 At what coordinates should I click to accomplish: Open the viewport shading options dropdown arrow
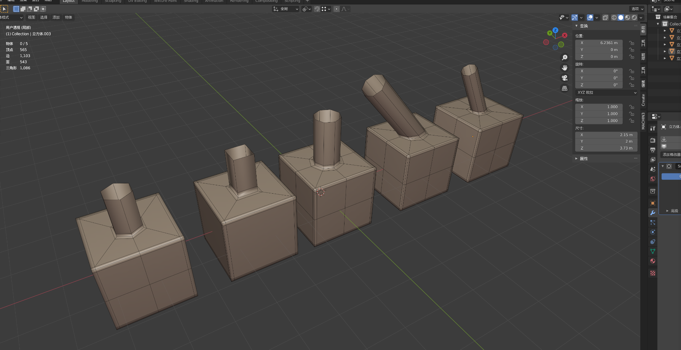(x=641, y=17)
